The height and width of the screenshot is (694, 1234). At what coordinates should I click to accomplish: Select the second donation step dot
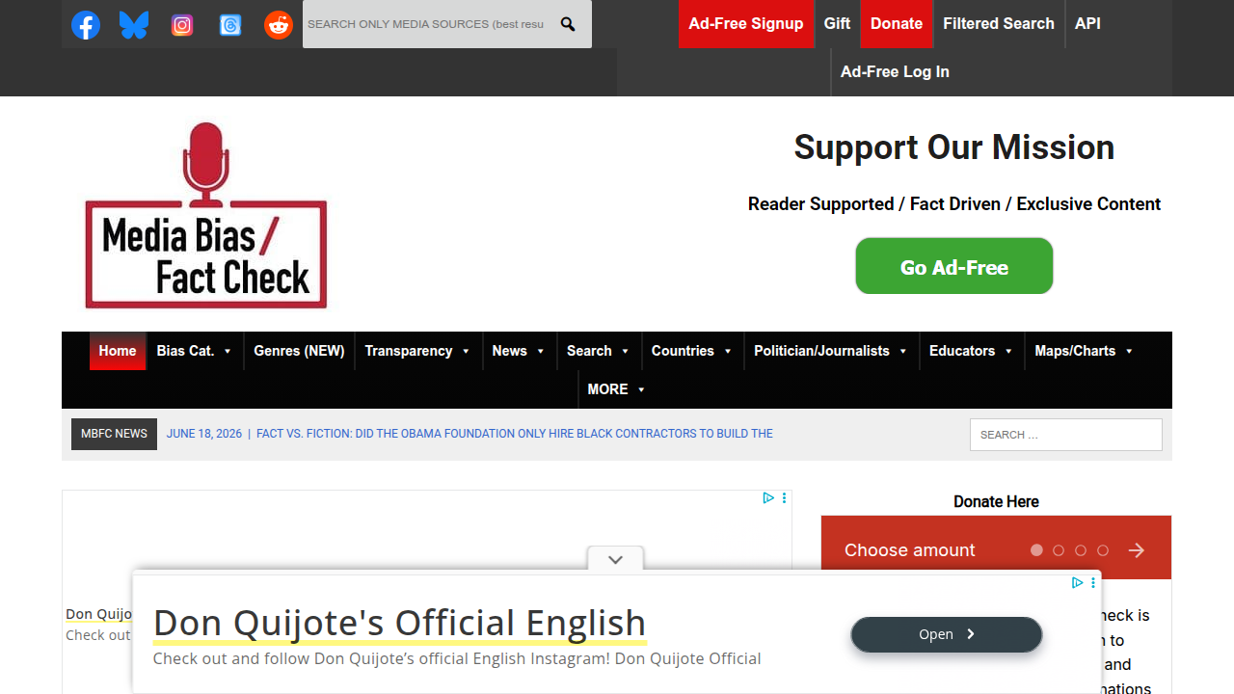click(1059, 550)
